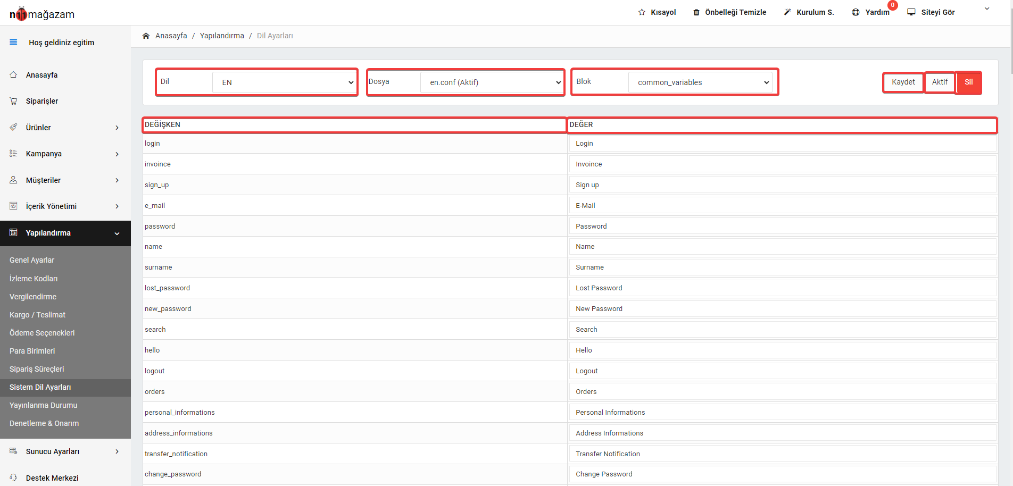Click the Invoice value input field
The height and width of the screenshot is (486, 1013).
[x=783, y=164]
